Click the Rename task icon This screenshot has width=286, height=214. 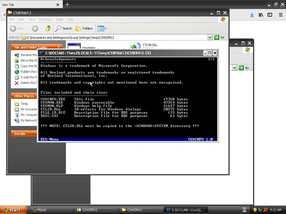coord(16,55)
